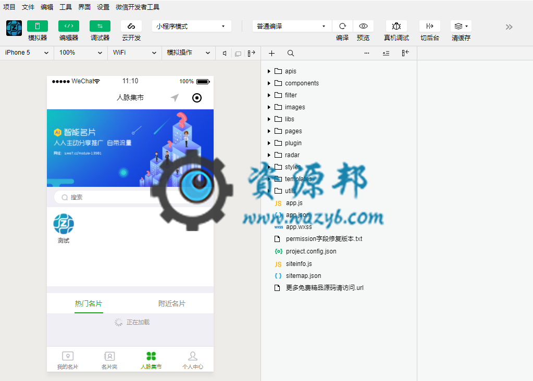This screenshot has height=381, width=533.
Task: Switch to 附近名片 tab
Action: point(172,303)
